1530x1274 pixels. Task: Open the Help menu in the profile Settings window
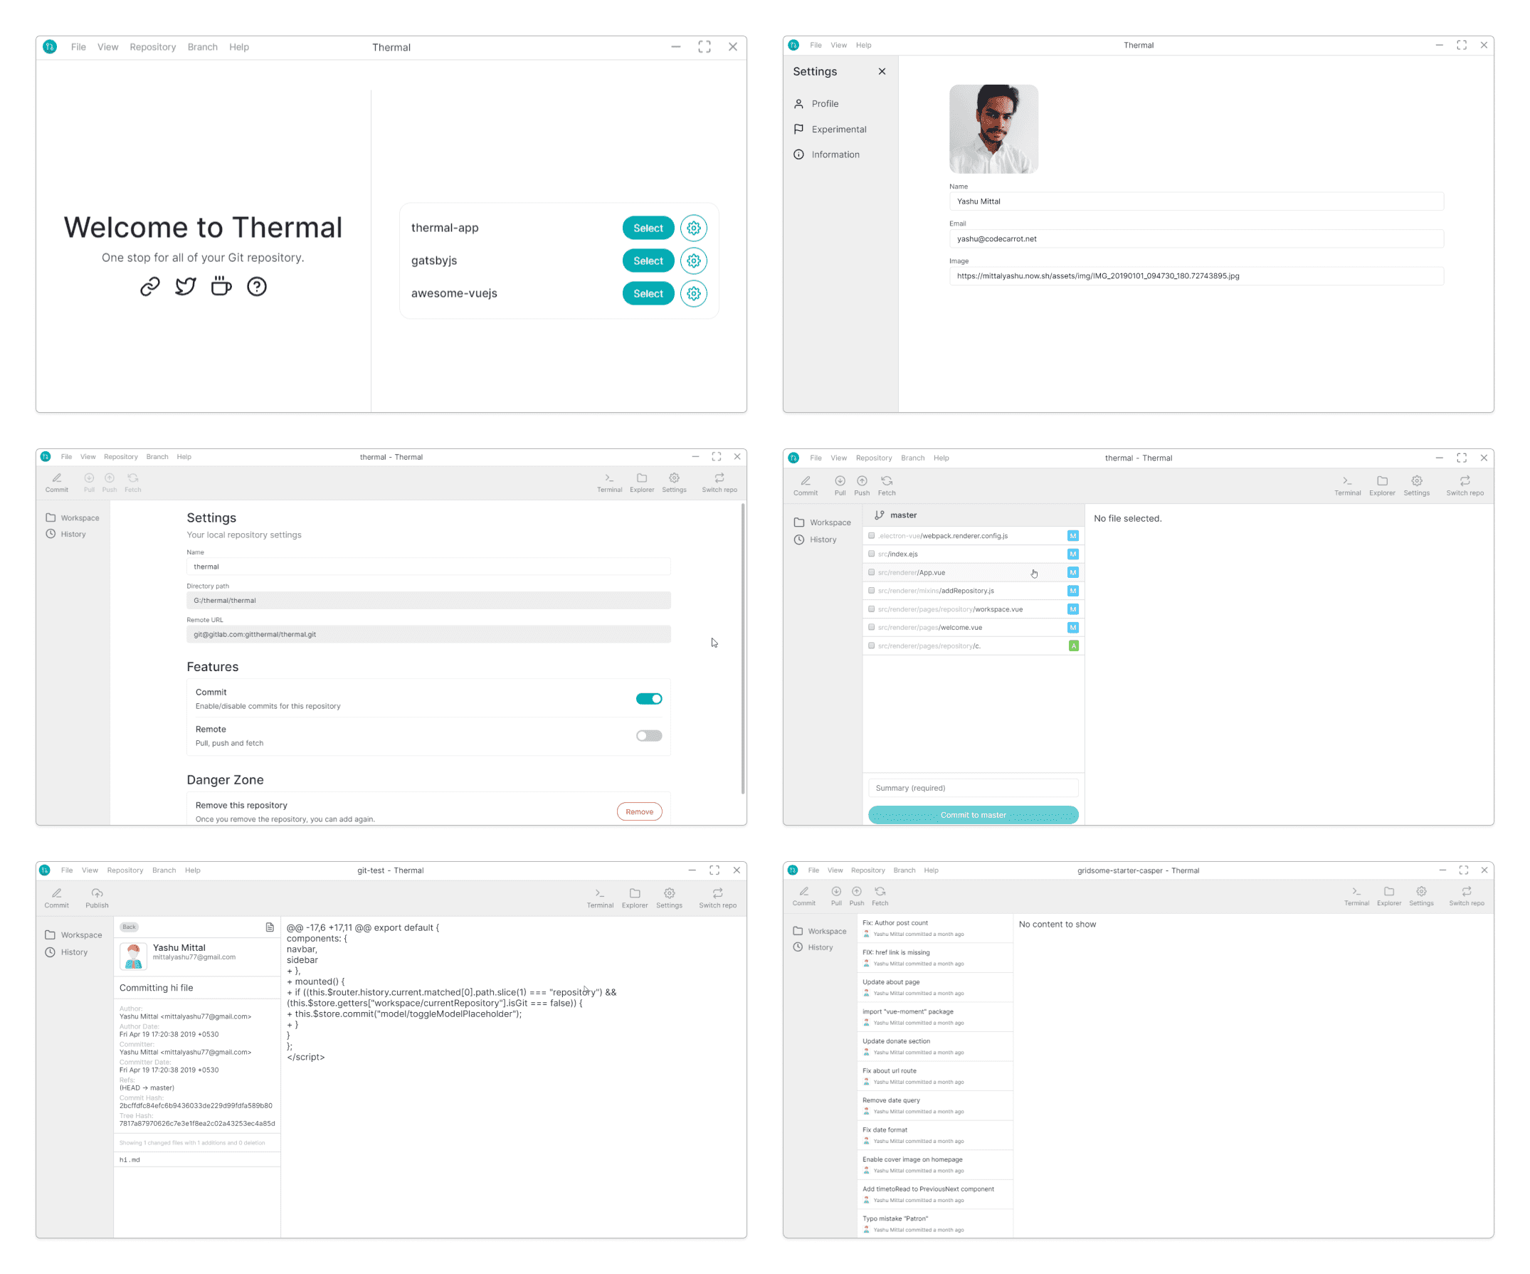(863, 45)
